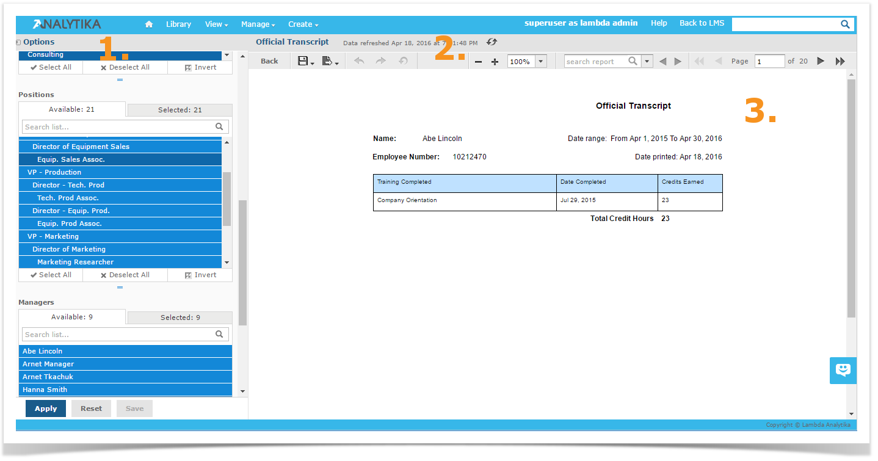Open the 100% zoom level dropdown

click(x=540, y=62)
